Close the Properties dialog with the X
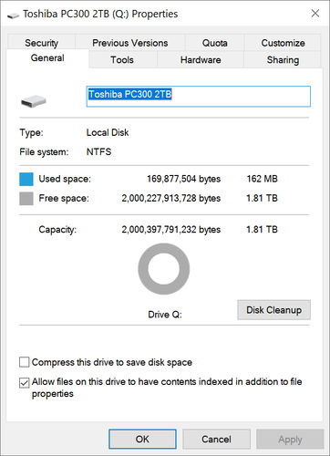The height and width of the screenshot is (456, 330). tap(315, 14)
